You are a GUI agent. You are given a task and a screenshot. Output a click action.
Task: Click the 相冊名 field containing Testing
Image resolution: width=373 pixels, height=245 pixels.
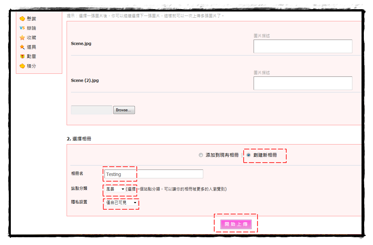[153, 174]
